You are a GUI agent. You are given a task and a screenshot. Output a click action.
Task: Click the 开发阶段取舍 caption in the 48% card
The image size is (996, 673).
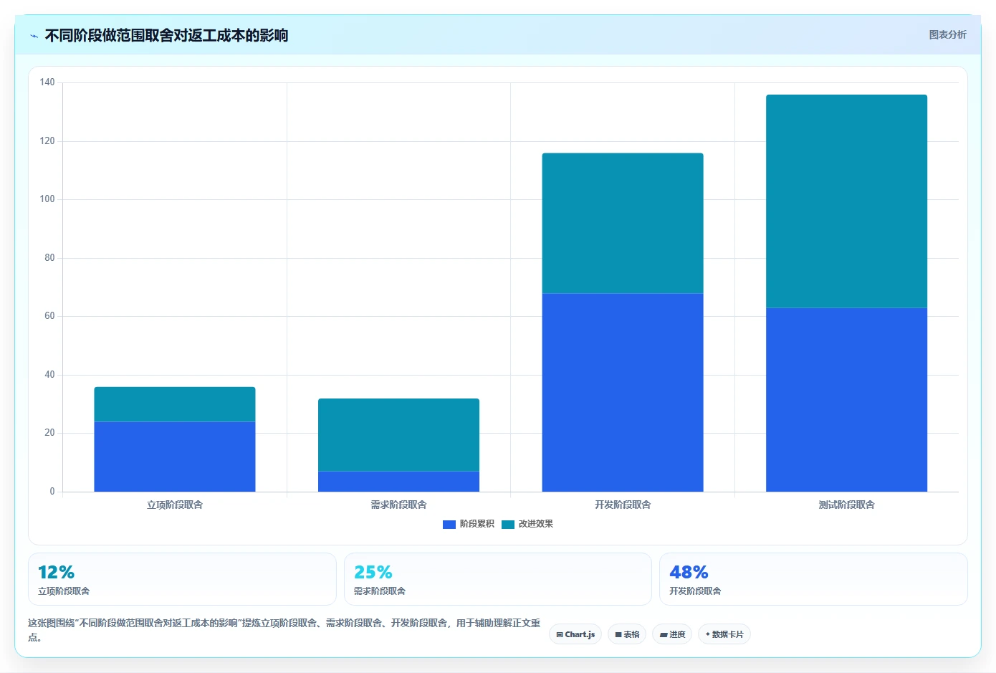pos(695,591)
